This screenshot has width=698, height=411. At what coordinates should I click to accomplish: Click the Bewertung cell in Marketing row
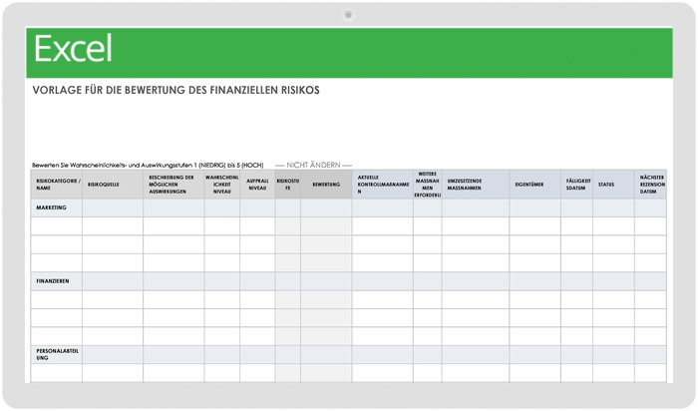coord(326,207)
